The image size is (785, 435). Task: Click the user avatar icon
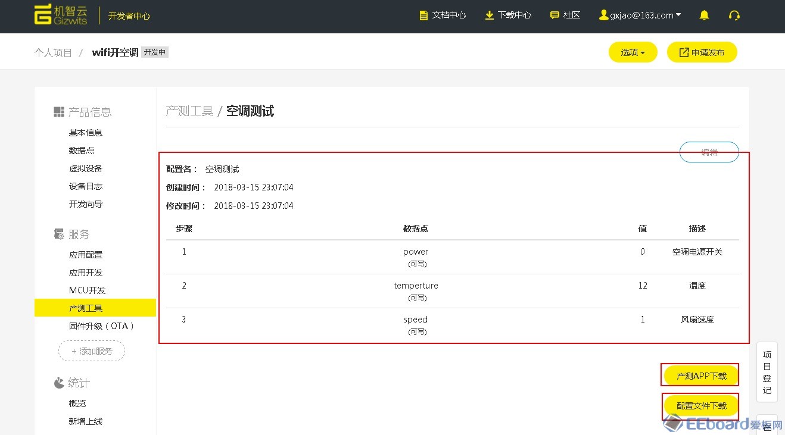click(604, 15)
